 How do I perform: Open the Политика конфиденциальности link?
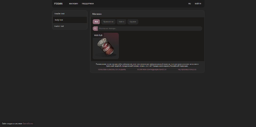(x=152, y=69)
